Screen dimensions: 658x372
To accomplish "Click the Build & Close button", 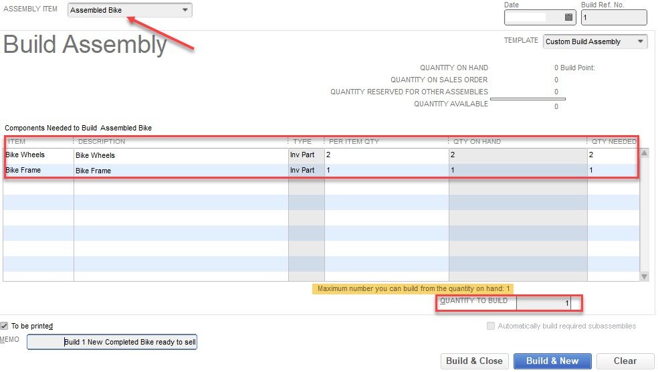I will click(x=474, y=361).
